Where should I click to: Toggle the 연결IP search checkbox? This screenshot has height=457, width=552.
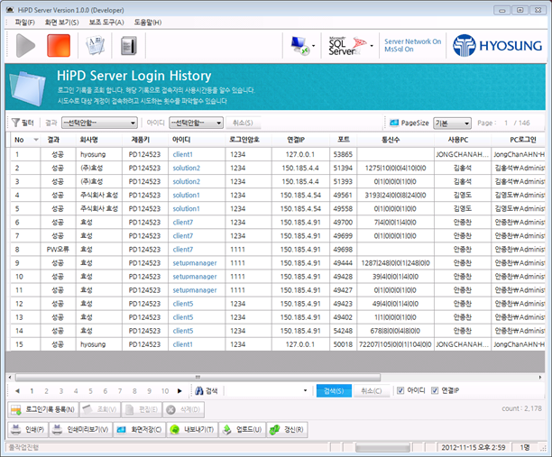coord(435,390)
